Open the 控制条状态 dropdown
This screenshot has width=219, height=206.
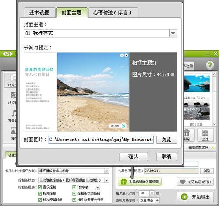107,180
